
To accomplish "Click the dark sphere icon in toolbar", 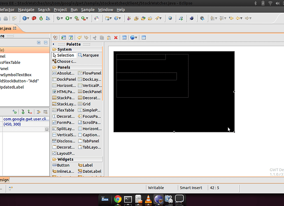I will click(191, 18).
